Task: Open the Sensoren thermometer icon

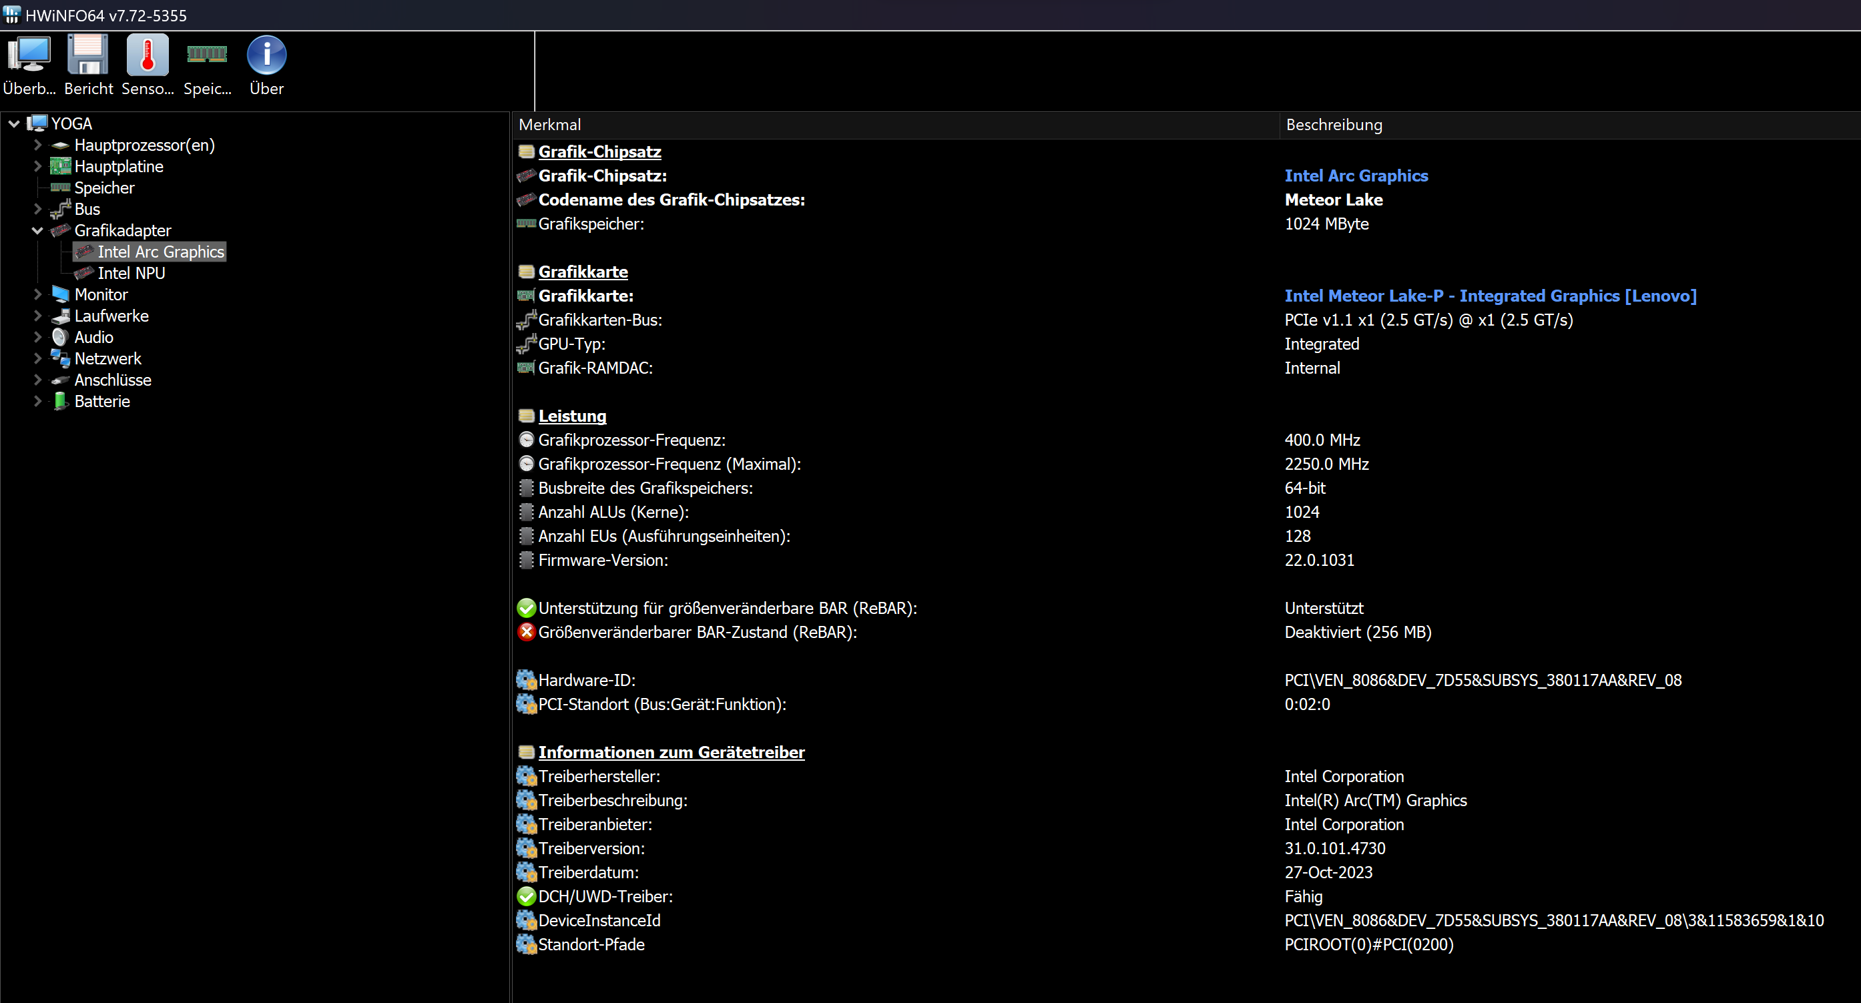Action: (148, 55)
